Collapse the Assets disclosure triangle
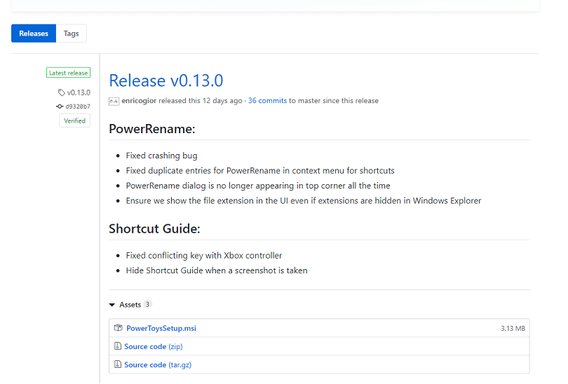 point(112,305)
